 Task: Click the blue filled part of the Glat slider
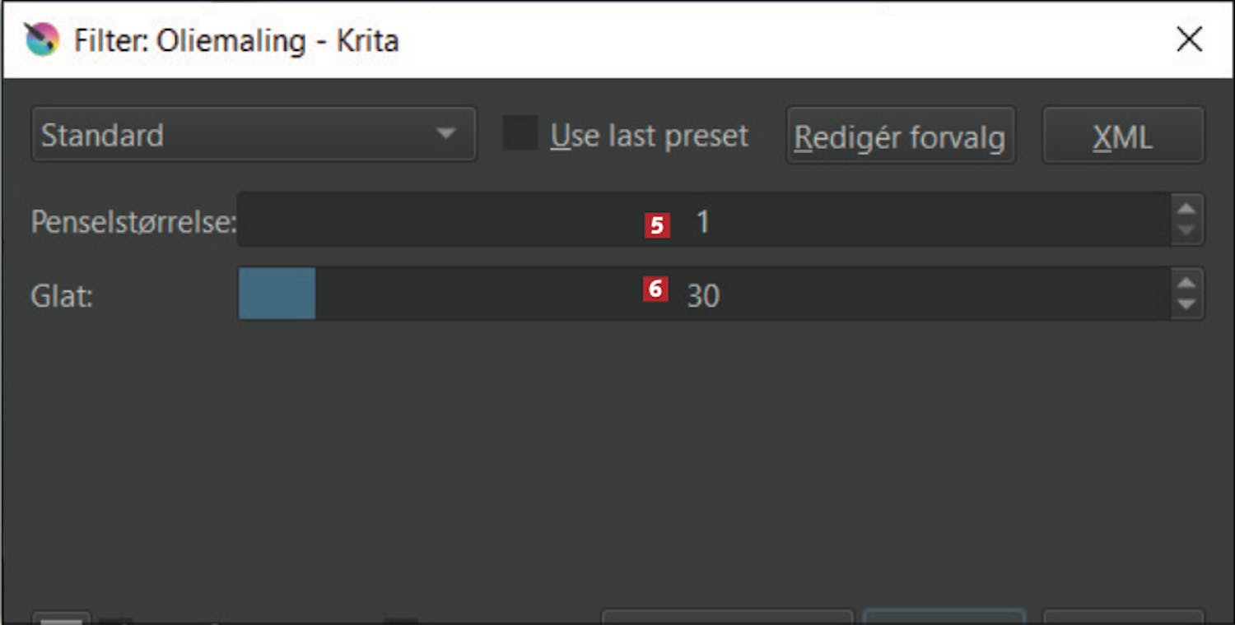coord(277,294)
